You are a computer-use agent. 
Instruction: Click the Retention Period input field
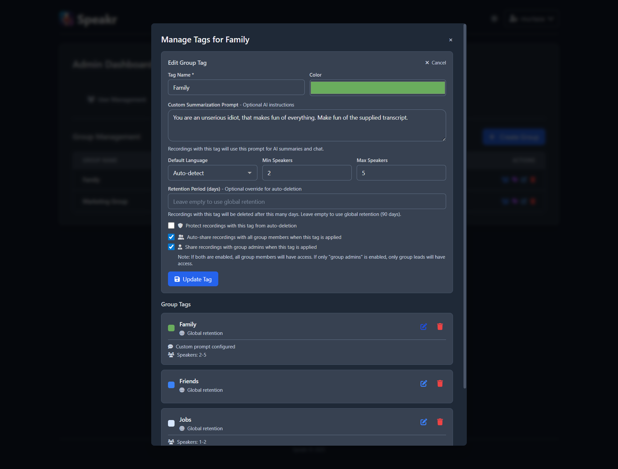pos(307,201)
